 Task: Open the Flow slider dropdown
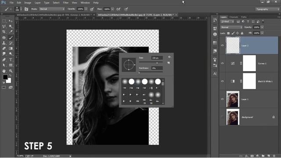click(x=112, y=9)
